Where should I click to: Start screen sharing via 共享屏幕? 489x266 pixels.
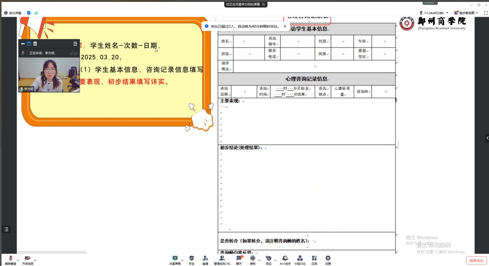175,259
